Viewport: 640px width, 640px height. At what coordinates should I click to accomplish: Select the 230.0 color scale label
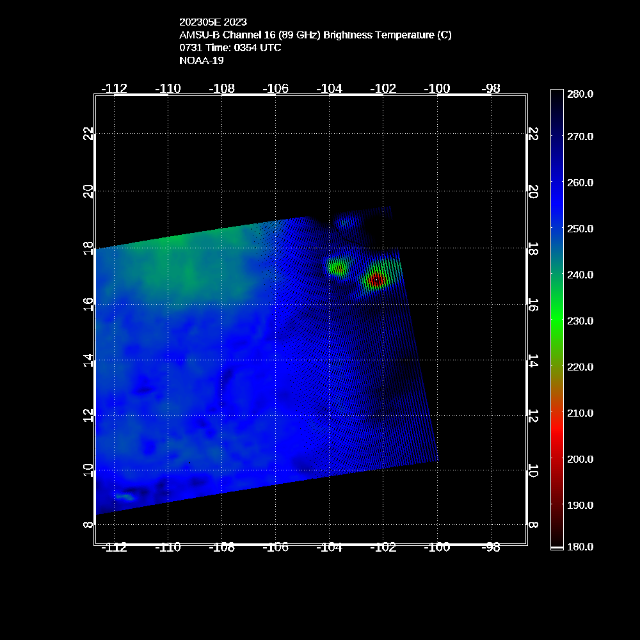580,321
